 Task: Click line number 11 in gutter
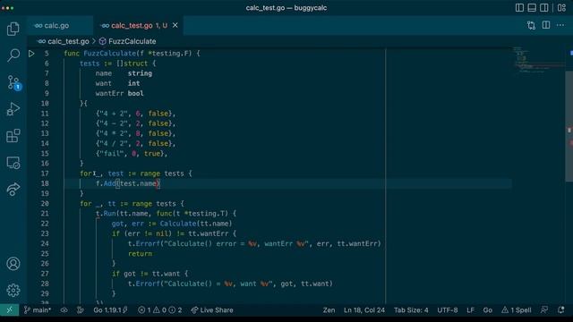[x=45, y=114]
